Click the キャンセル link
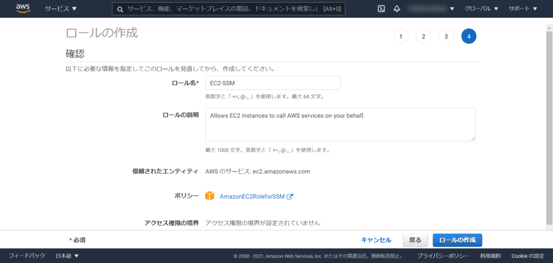 tap(376, 240)
